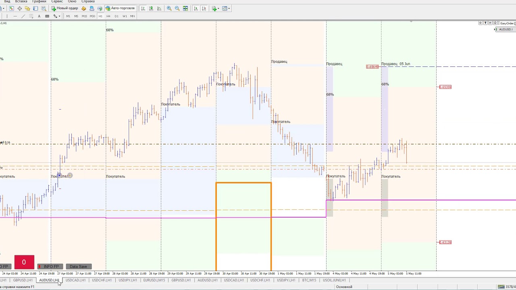Select the 0.65359 price label
The width and height of the screenshot is (516, 290).
tap(445, 87)
